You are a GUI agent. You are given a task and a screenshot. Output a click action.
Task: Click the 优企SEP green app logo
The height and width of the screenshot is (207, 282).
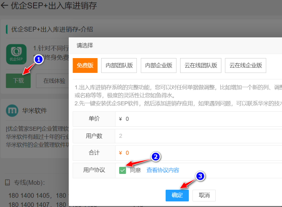[16, 54]
